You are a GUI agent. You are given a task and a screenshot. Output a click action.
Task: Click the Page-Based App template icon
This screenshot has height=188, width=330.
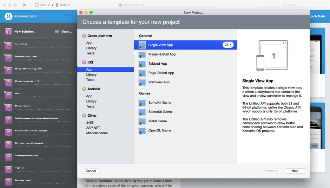(x=142, y=73)
